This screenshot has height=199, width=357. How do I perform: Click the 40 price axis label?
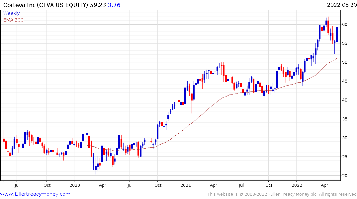tap(345, 100)
